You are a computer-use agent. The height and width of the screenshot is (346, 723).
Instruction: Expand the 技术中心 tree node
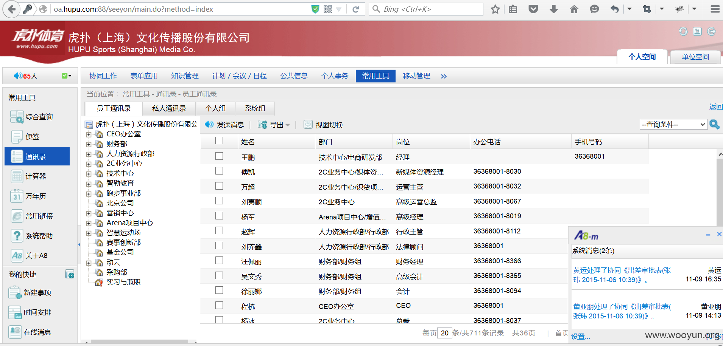pyautogui.click(x=89, y=174)
